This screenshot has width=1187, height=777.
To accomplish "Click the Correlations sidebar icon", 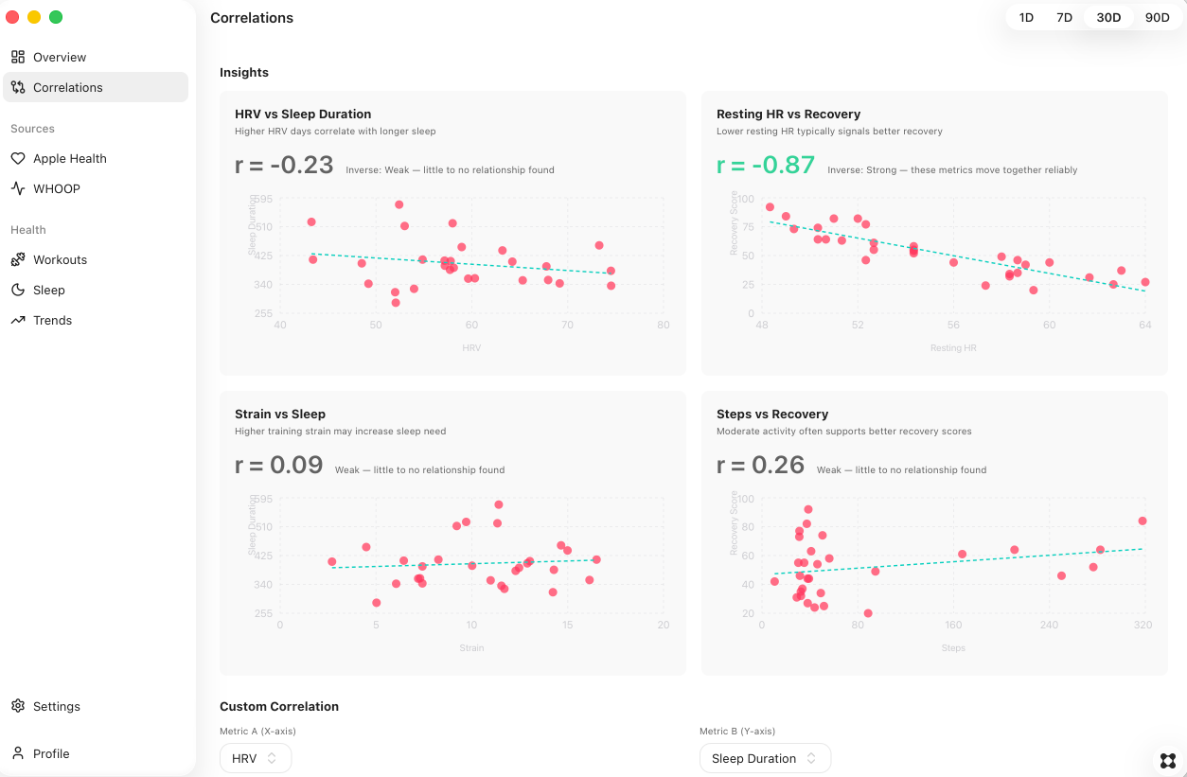I will pyautogui.click(x=18, y=87).
